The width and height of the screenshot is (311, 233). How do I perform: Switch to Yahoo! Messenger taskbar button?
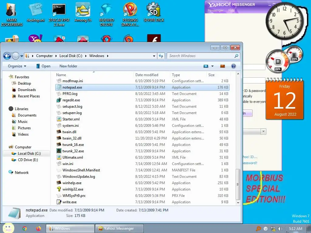coord(119,228)
